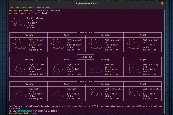Click the 'Thu 12 Jul' date header

[86, 81]
